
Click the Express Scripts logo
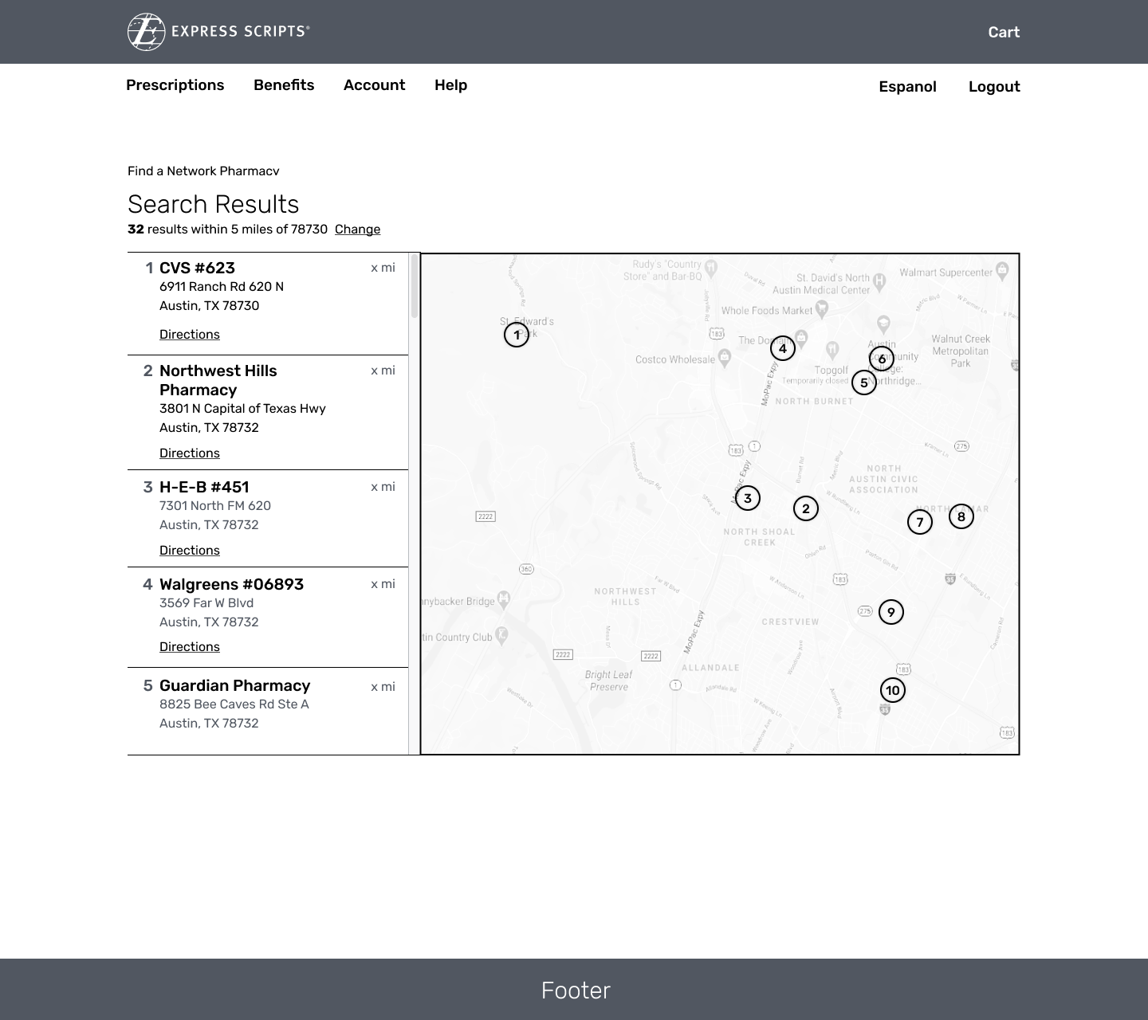218,32
